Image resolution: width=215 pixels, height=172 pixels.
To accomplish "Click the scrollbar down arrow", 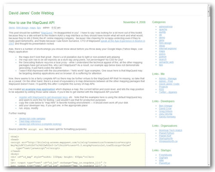I will (209, 165).
